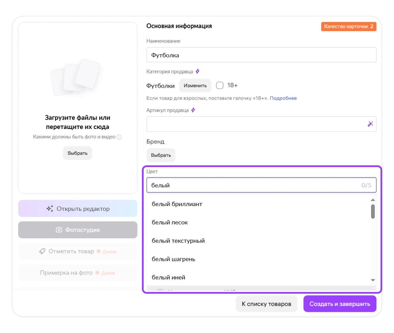
Task: Choose "белый иней" color entry
Action: point(169,277)
